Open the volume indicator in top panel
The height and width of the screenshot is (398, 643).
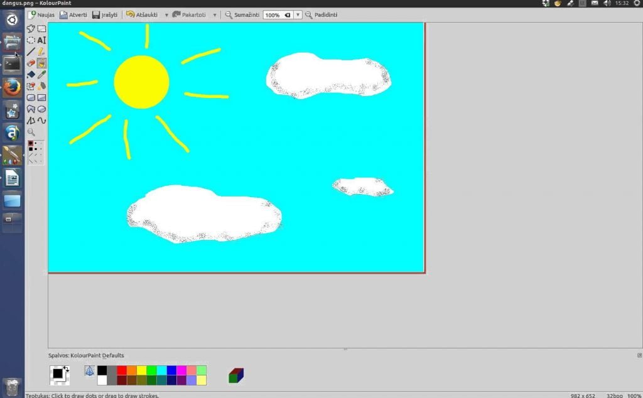pos(607,3)
